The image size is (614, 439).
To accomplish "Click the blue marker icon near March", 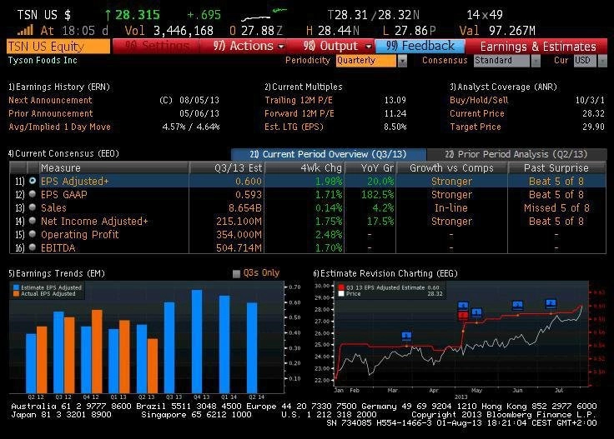I will click(x=406, y=336).
